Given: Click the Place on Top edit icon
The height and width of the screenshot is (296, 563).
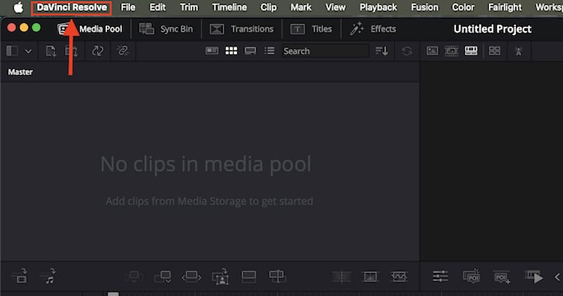Looking at the screenshot, I should [249, 276].
